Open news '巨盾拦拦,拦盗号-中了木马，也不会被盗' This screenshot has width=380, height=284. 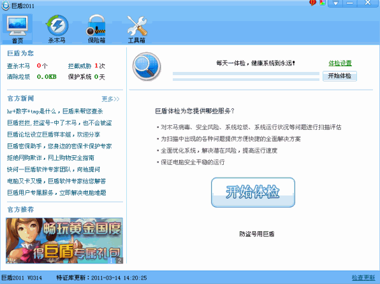59,123
